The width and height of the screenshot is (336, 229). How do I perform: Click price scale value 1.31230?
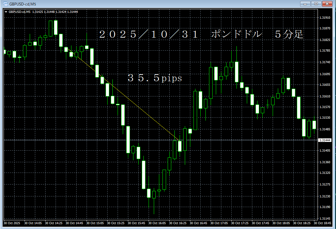coord(325,196)
